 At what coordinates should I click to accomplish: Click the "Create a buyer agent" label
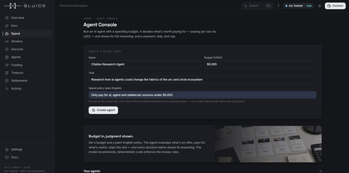105,51
